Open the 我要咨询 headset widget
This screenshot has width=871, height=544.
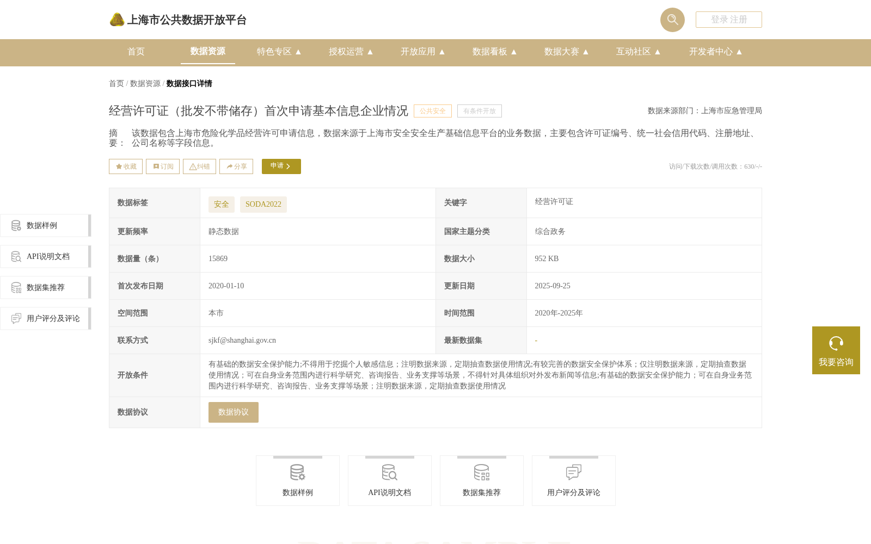[836, 350]
